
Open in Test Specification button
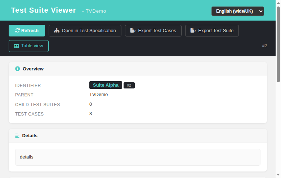[x=85, y=31]
